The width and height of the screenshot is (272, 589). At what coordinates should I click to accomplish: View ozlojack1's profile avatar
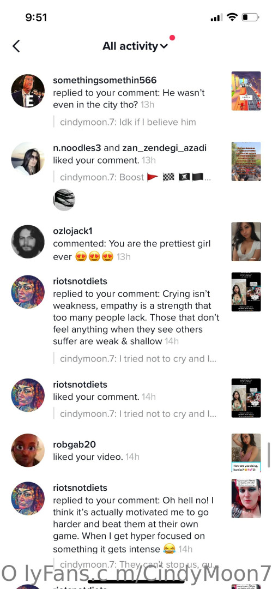tap(28, 242)
